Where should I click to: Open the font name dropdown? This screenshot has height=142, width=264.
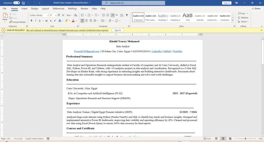coord(48,15)
